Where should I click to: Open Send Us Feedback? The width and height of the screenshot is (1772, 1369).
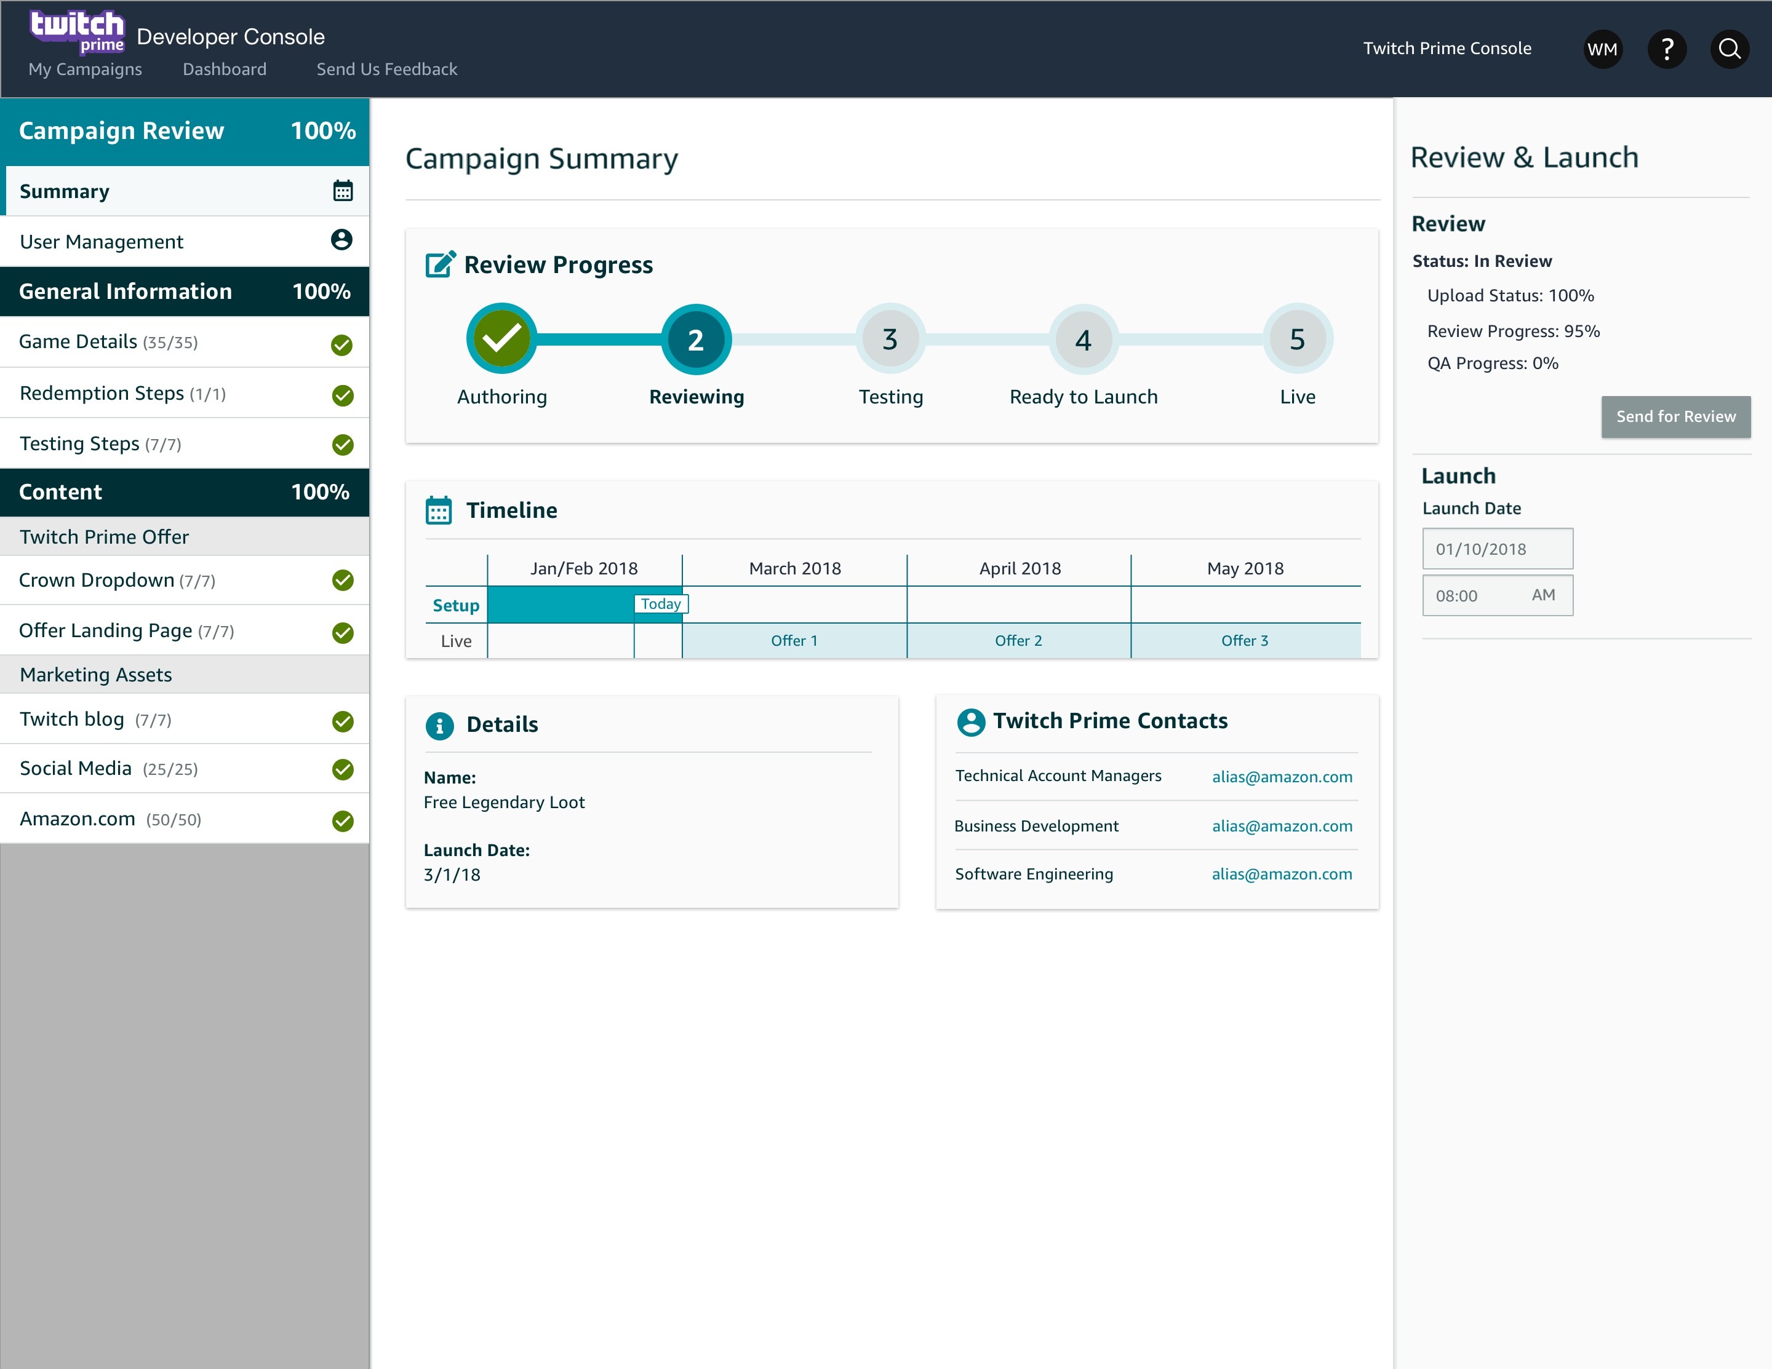tap(387, 69)
